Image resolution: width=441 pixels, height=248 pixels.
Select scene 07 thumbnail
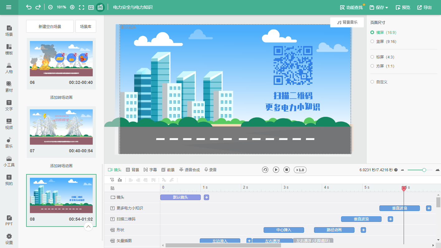(x=61, y=127)
